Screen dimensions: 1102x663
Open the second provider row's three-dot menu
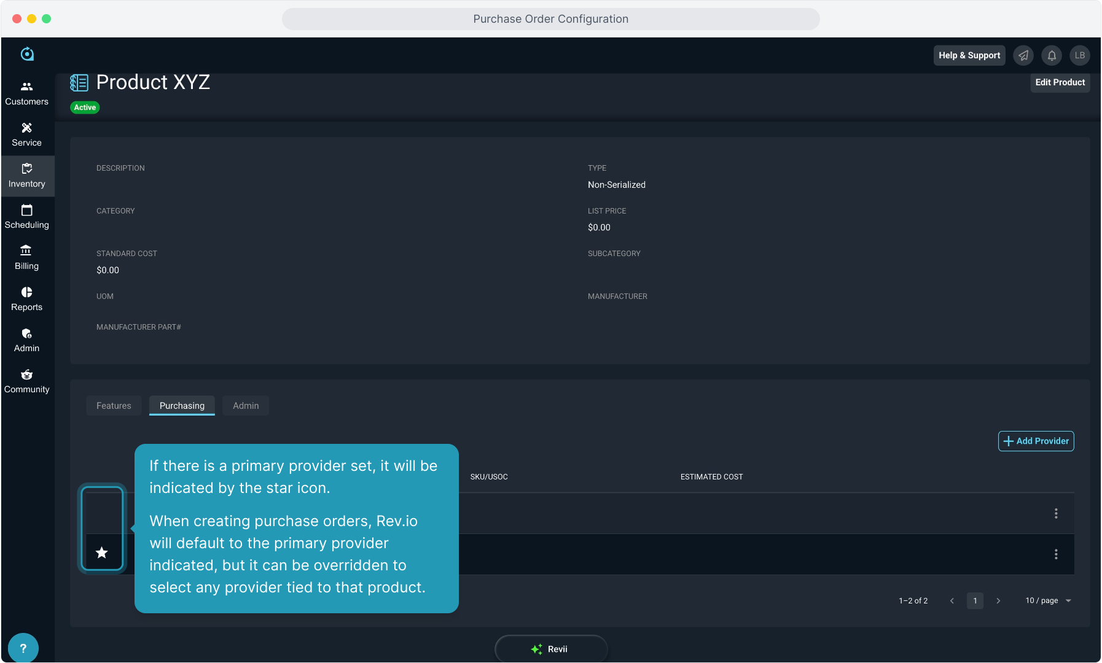1056,554
